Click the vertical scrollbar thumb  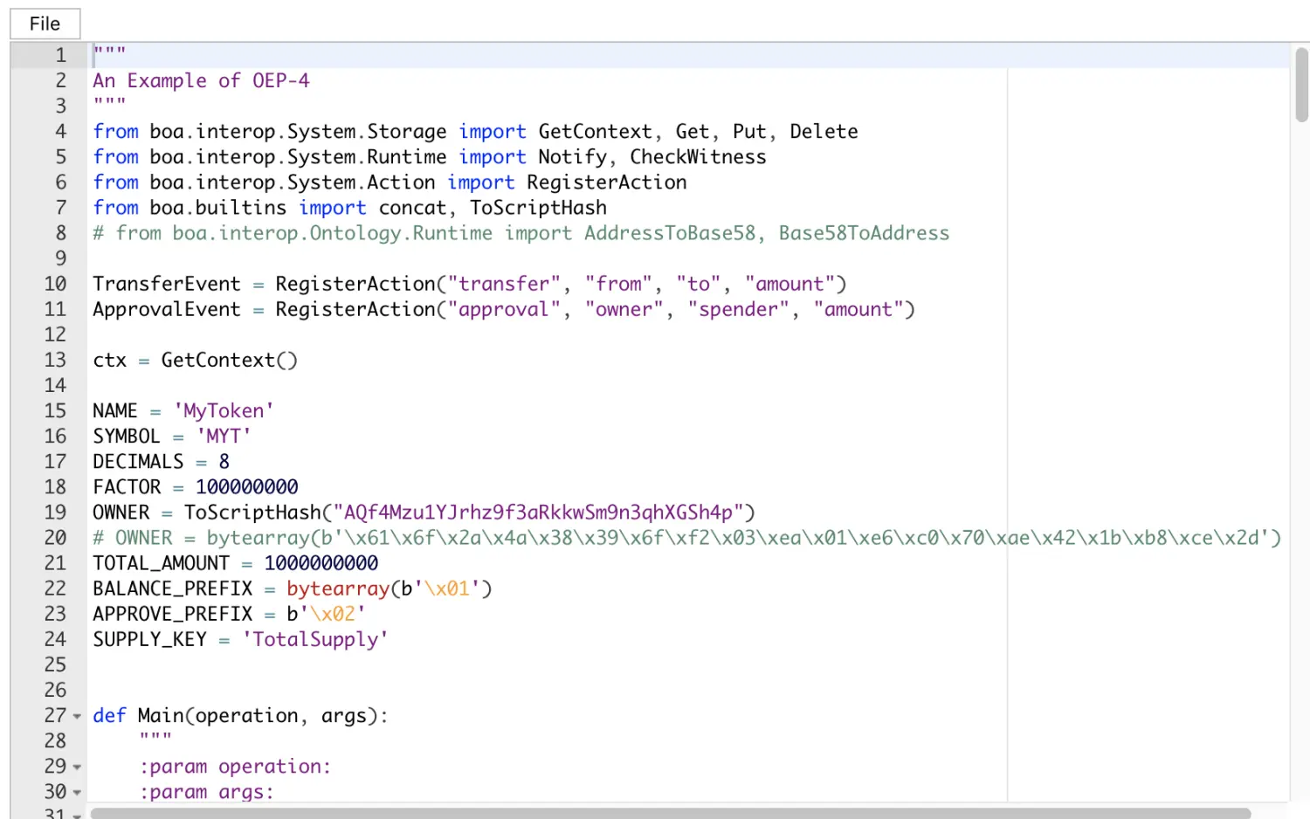tap(1301, 85)
